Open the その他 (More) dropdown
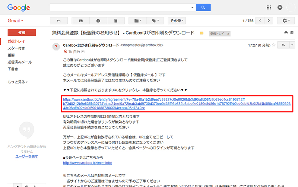Viewport: 298px width, 187px height. pos(177,21)
